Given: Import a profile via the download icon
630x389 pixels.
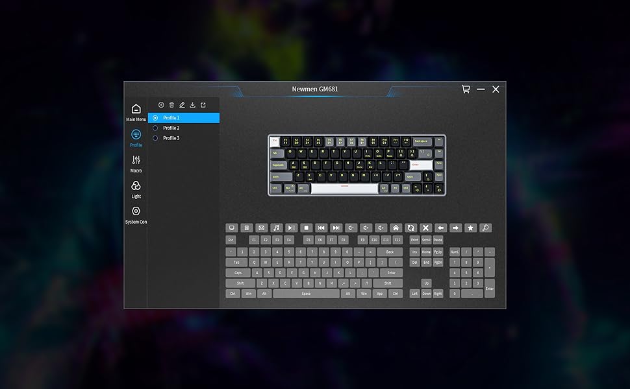Looking at the screenshot, I should 193,104.
